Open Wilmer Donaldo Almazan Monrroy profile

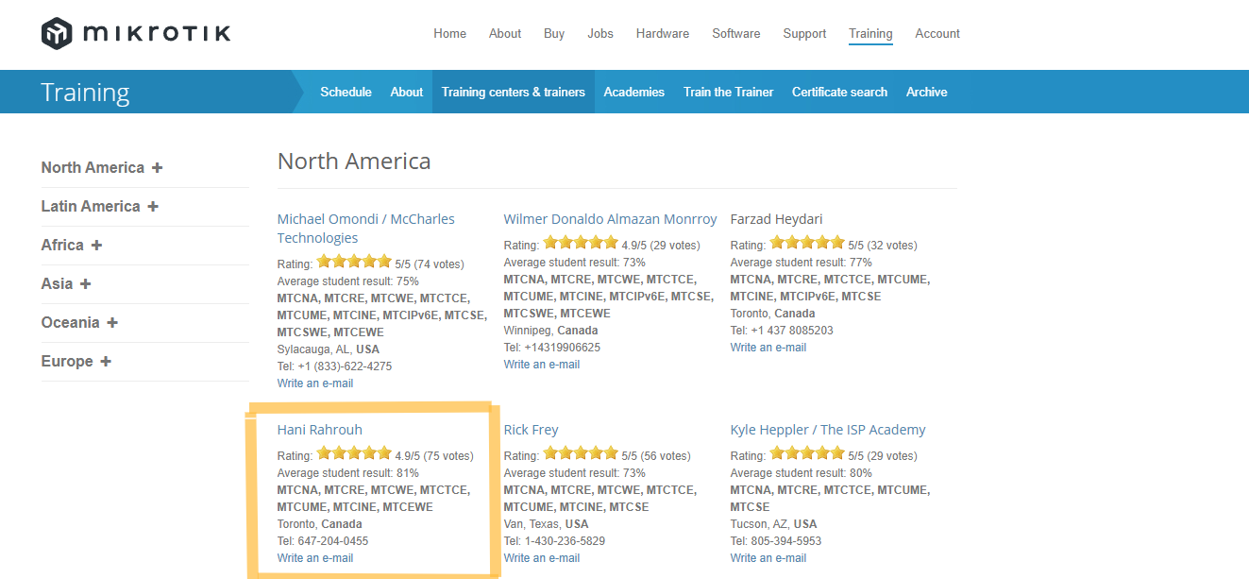coord(610,219)
